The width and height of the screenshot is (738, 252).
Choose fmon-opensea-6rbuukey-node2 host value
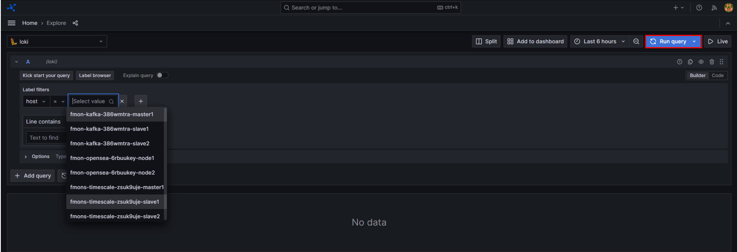[112, 172]
